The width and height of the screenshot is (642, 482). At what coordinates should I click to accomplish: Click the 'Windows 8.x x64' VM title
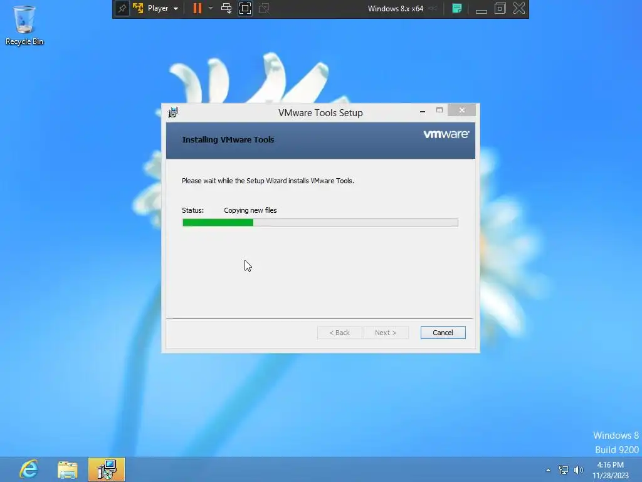[396, 9]
